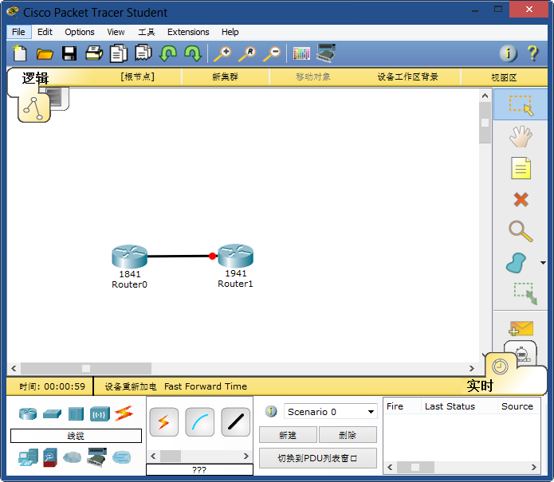Reset zoom with the R magnifier
554x482 pixels.
pos(247,53)
